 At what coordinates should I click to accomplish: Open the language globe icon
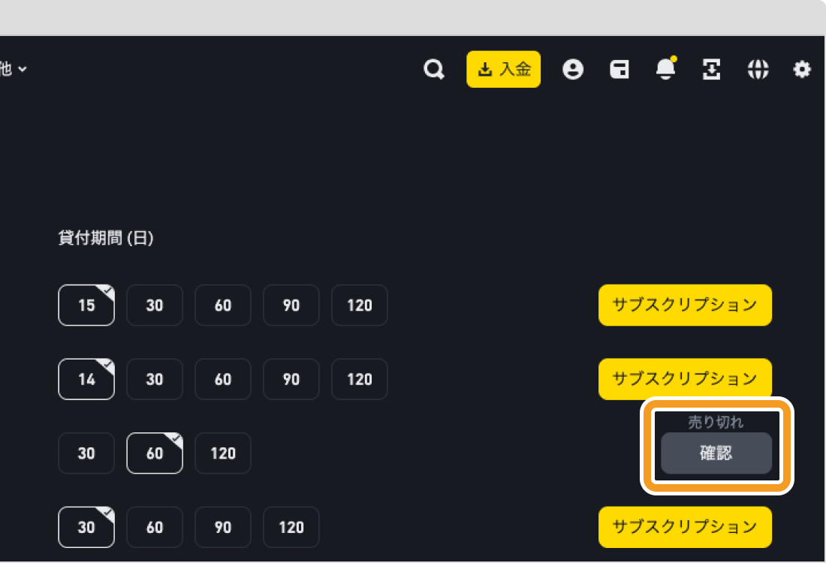[758, 70]
